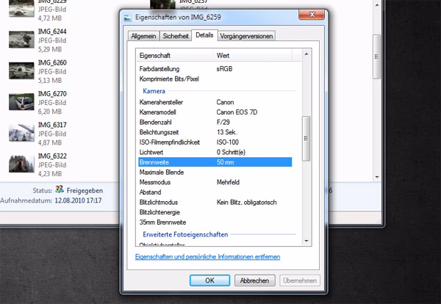Select the Maximale Blende row
The image size is (441, 304).
coord(215,173)
